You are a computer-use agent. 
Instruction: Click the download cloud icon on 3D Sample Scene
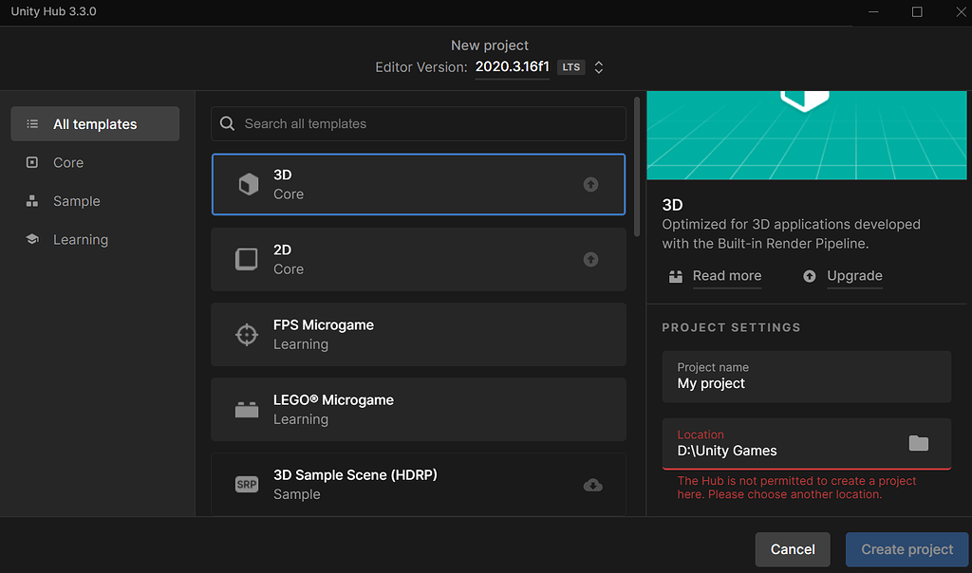coord(592,484)
